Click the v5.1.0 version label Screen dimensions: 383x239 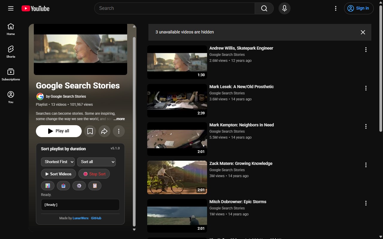click(115, 148)
